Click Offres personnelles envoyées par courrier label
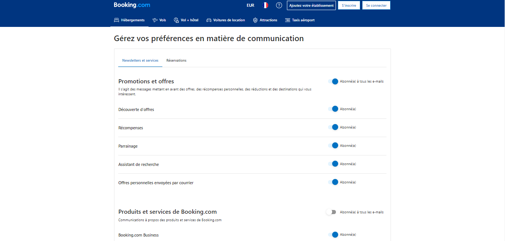 click(x=156, y=183)
